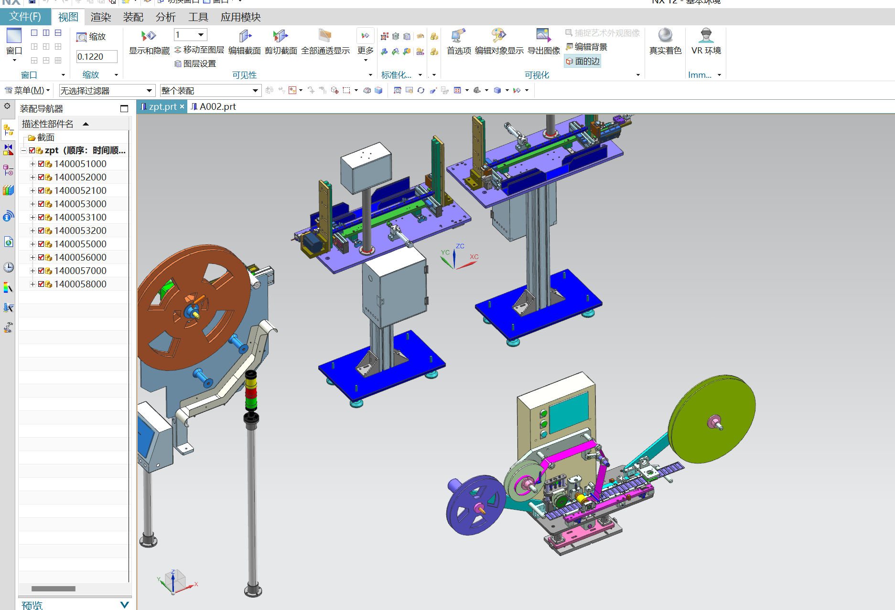The height and width of the screenshot is (610, 895).
Task: Uncheck component 1400051000 checkbox
Action: pos(41,164)
